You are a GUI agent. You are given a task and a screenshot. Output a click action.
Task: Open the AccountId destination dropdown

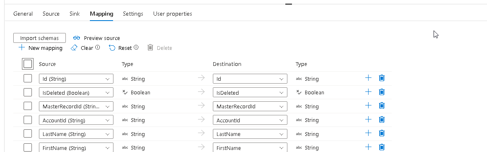pyautogui.click(x=250, y=120)
